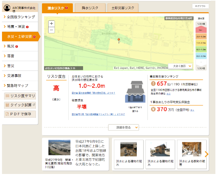
Task: Zoom in on the flood map
Action: coord(52,23)
